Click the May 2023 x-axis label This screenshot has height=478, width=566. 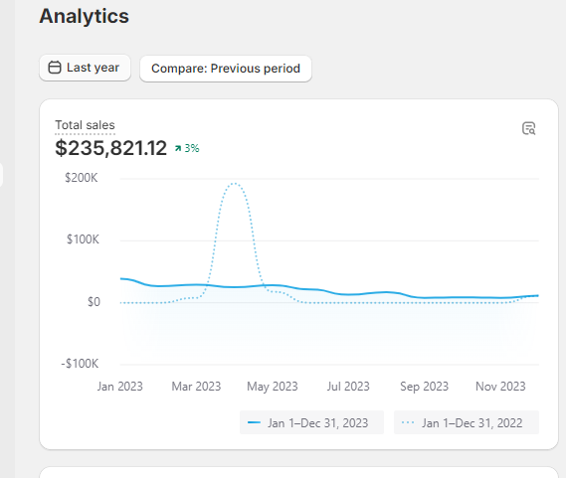(x=273, y=387)
